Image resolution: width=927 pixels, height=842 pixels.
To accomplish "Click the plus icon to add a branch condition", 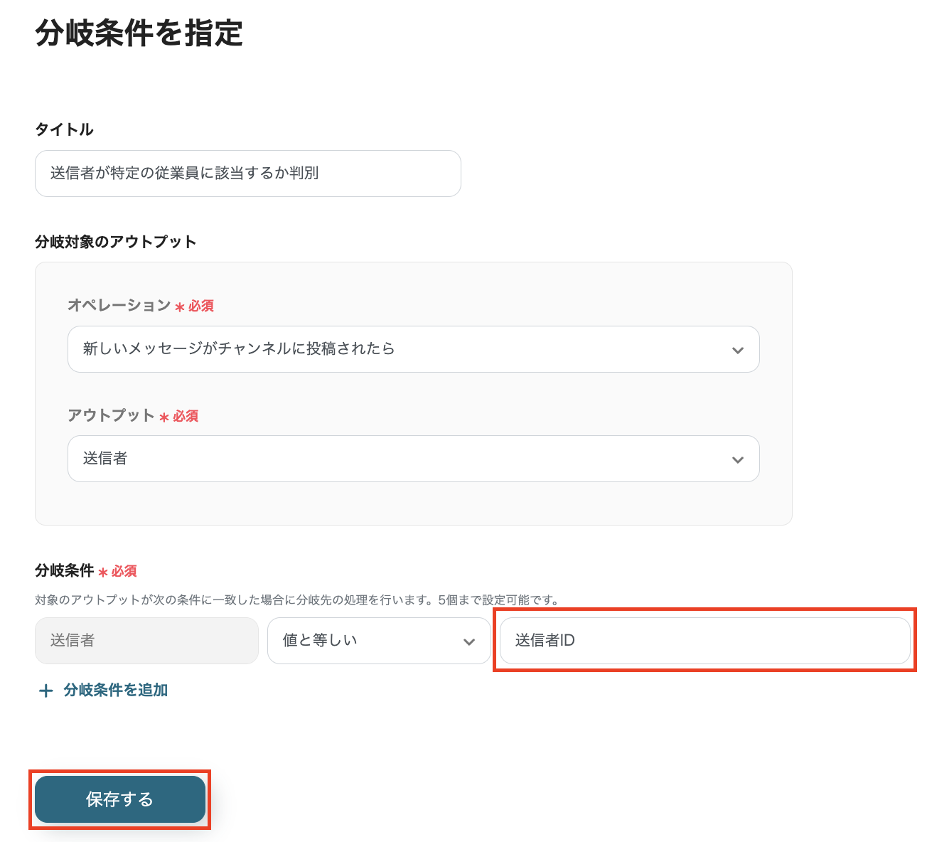I will click(45, 690).
